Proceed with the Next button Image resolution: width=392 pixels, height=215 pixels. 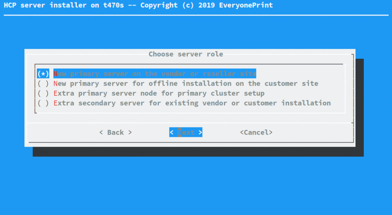[186, 133]
